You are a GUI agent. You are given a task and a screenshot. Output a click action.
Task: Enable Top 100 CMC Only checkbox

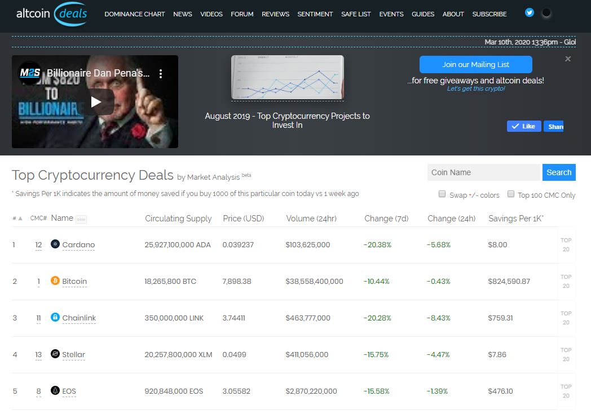coord(511,194)
